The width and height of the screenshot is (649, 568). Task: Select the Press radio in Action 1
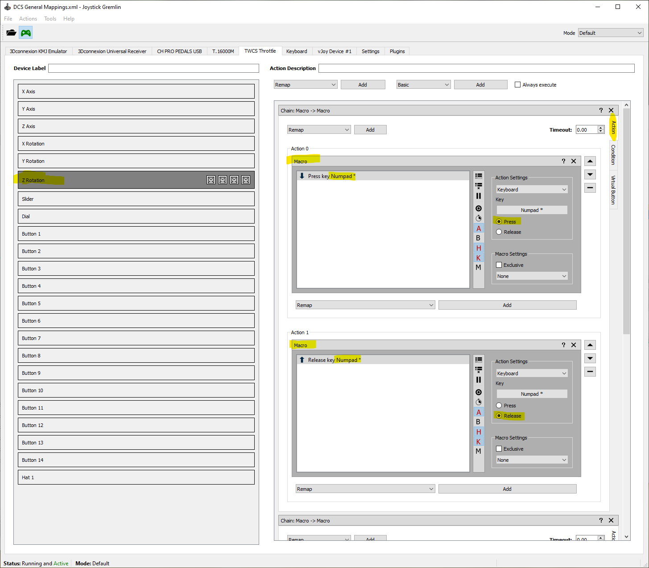click(x=499, y=406)
